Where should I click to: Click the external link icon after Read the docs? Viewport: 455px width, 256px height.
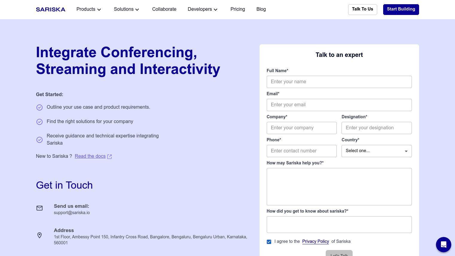tap(110, 157)
